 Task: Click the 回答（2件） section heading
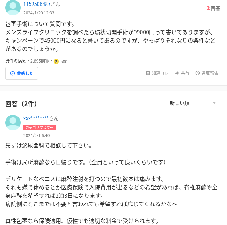[x=21, y=104]
